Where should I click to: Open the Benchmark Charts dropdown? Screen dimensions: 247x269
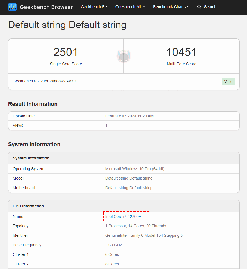pyautogui.click(x=171, y=7)
